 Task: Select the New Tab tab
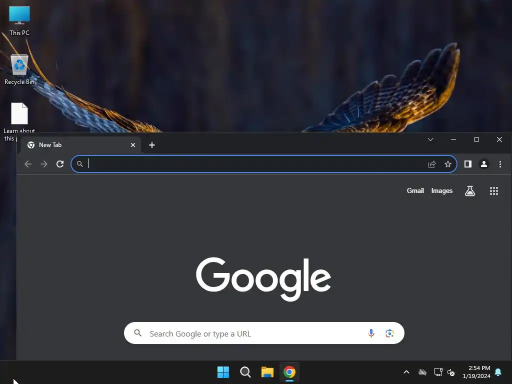coord(80,145)
